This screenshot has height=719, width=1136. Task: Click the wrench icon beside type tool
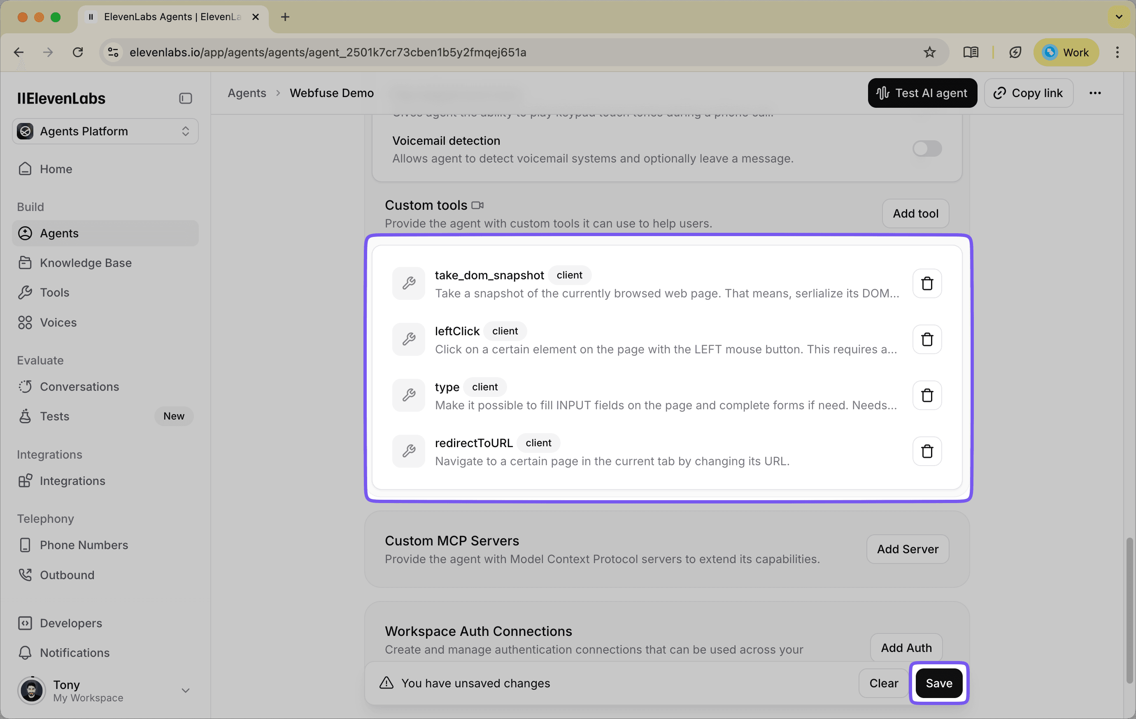click(x=409, y=395)
